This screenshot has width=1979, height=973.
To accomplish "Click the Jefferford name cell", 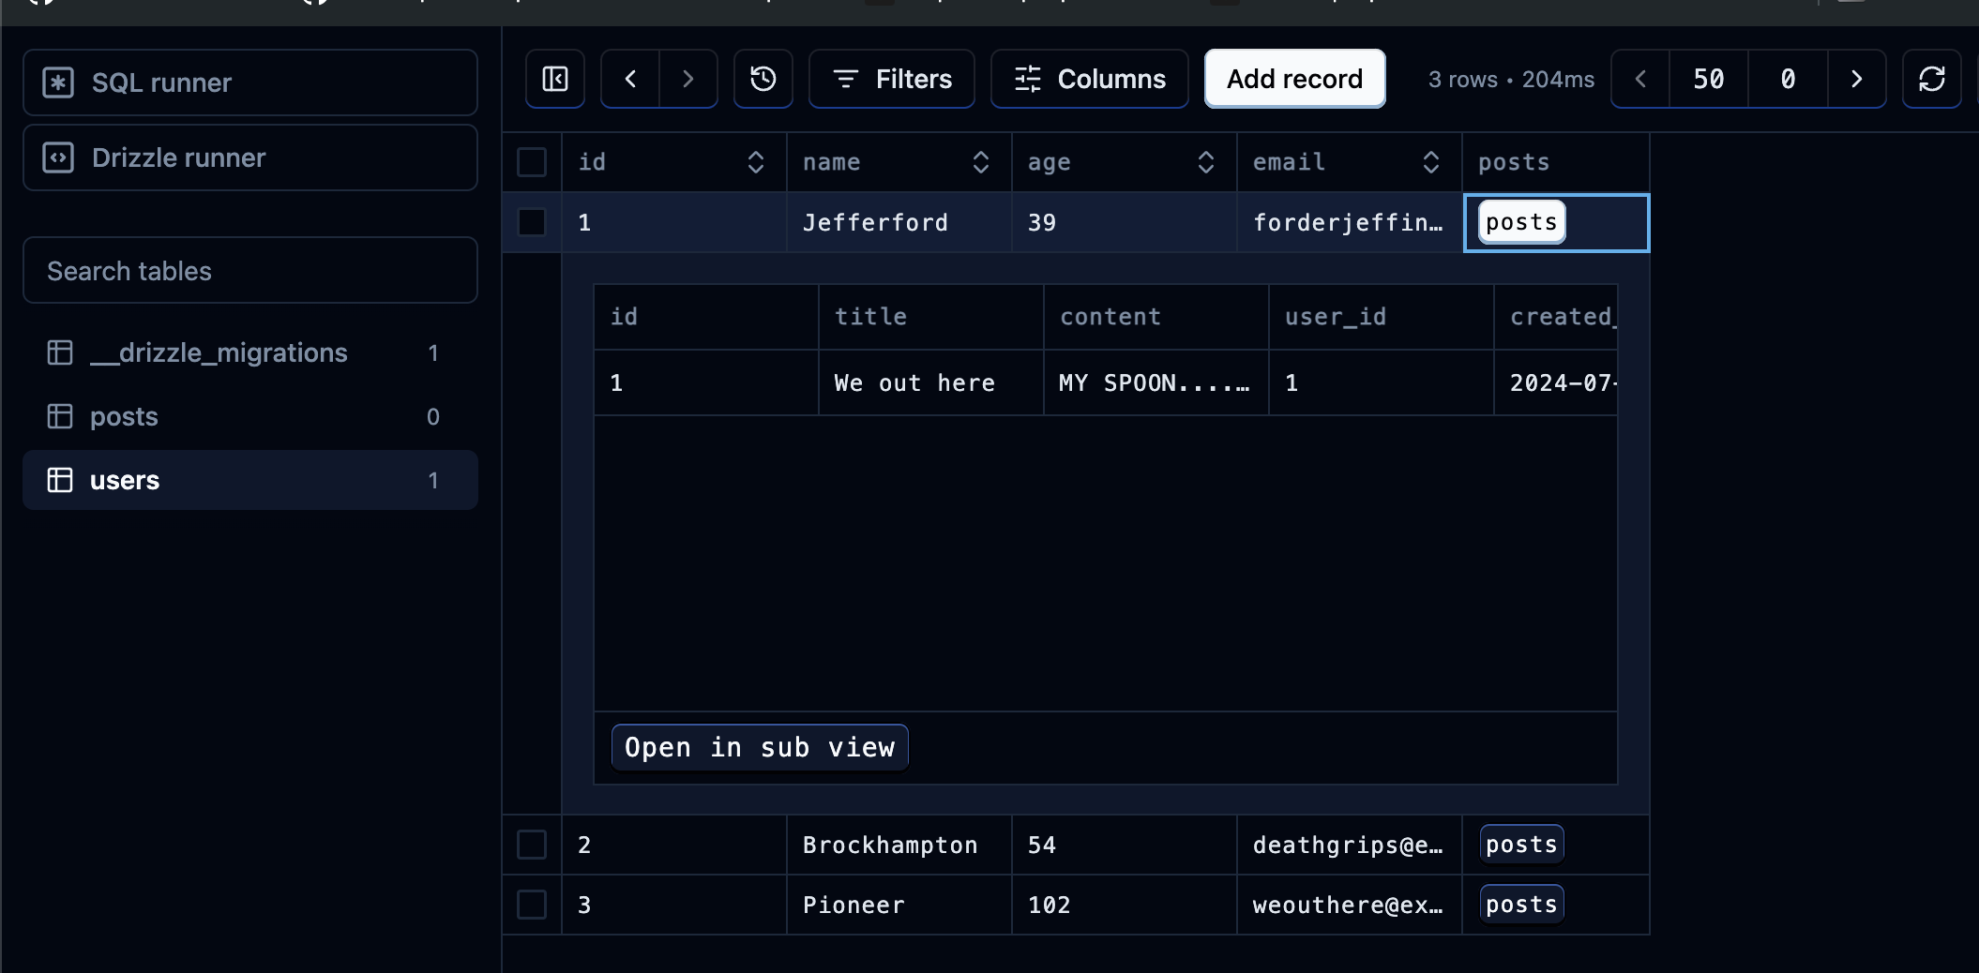I will pos(899,222).
